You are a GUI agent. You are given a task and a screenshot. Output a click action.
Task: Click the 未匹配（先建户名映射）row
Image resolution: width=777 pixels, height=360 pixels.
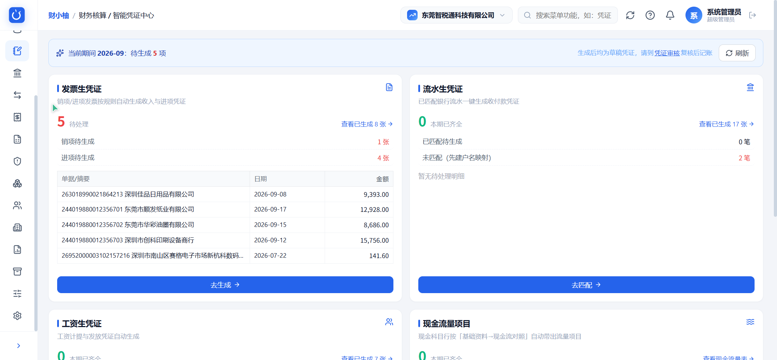point(586,158)
